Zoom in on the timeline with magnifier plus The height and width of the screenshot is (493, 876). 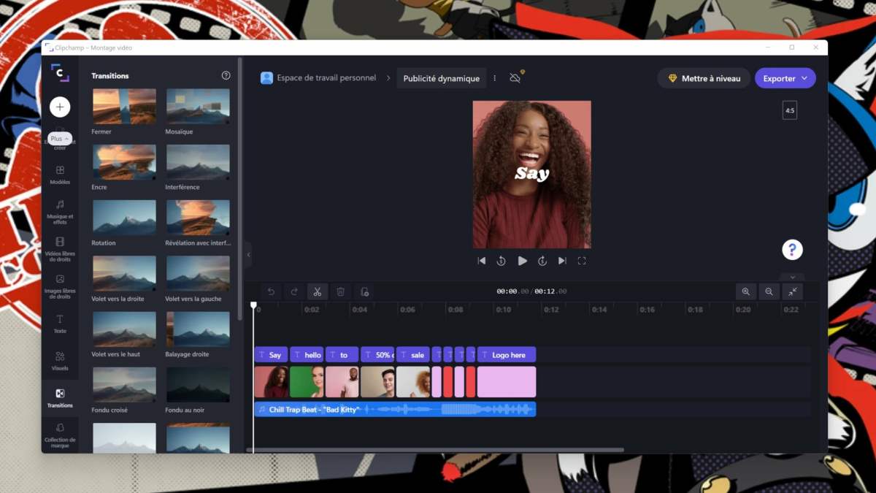click(745, 291)
